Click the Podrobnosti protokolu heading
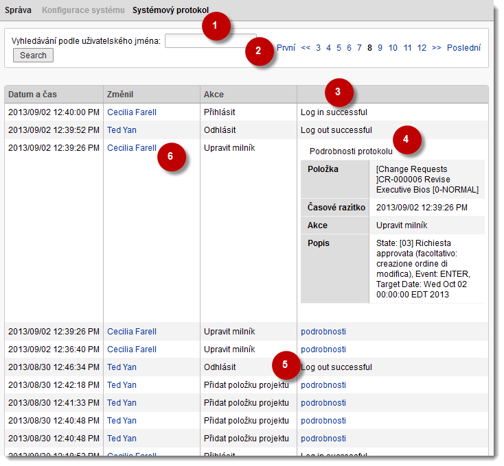 tap(351, 151)
